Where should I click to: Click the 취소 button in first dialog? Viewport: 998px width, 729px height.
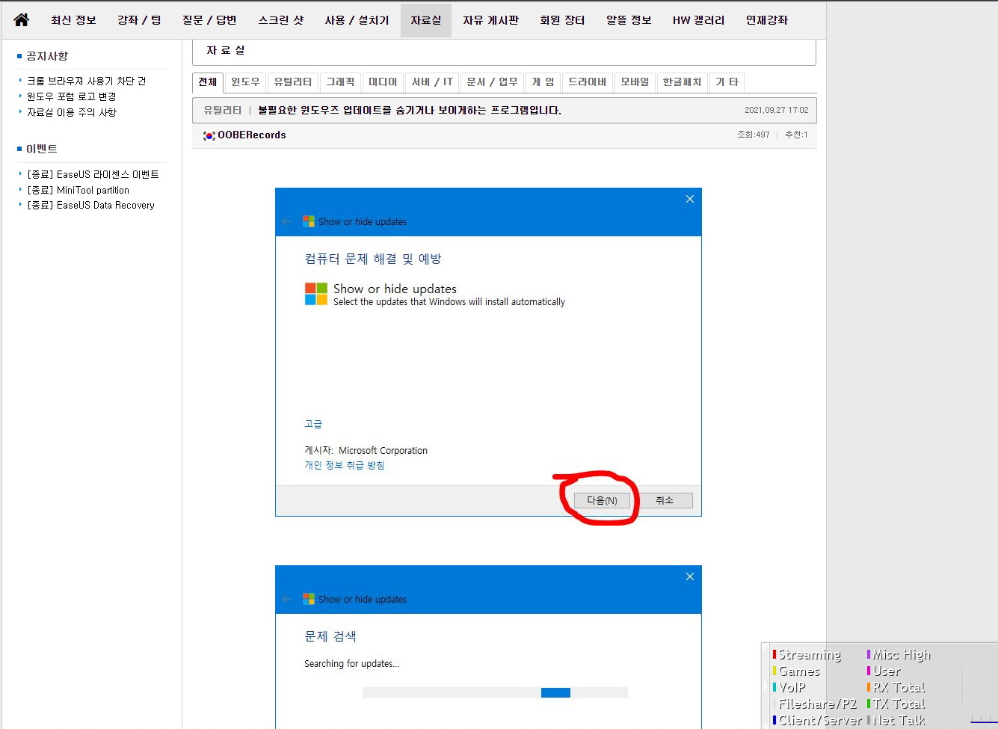coord(665,500)
